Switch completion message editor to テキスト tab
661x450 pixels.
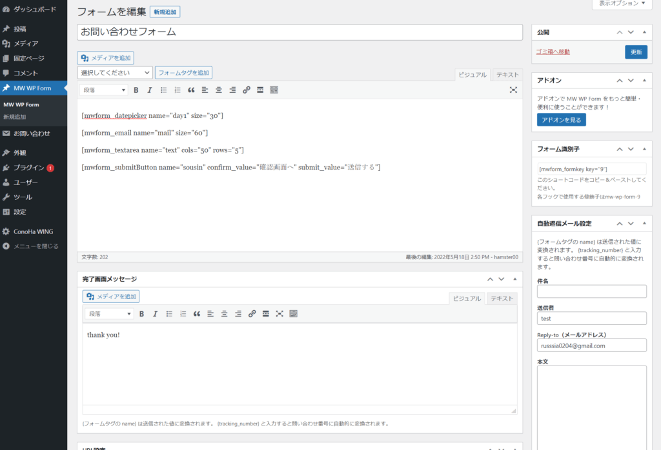502,299
